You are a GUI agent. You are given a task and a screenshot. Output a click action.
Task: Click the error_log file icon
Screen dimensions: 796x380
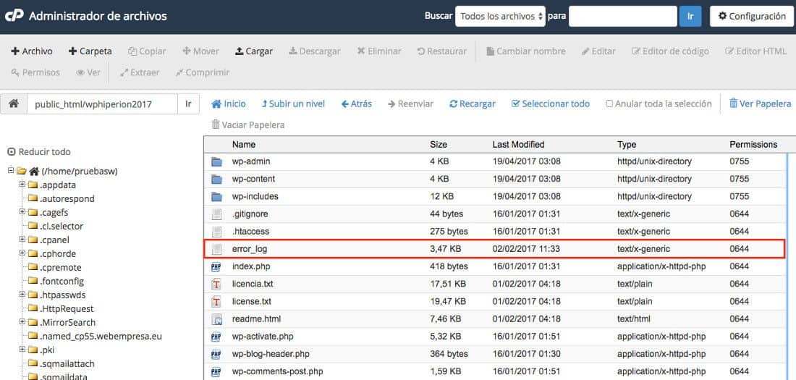tap(217, 250)
